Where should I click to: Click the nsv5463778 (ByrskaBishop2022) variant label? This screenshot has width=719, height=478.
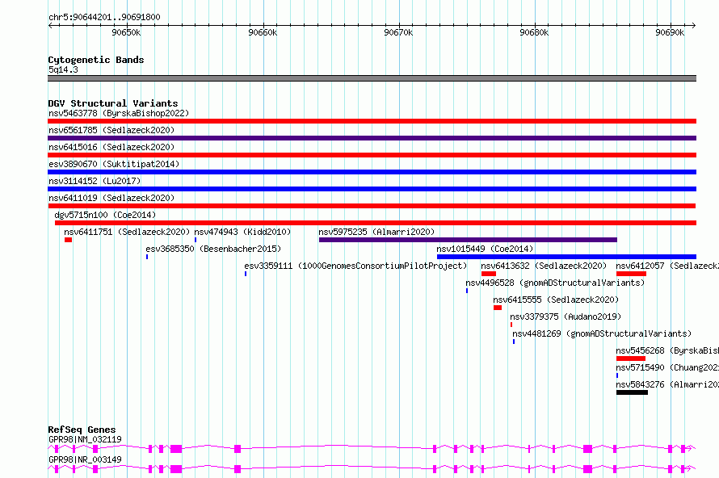[x=119, y=113]
